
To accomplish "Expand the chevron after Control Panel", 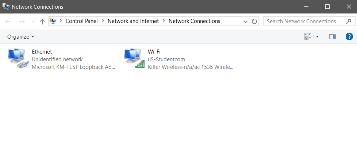I will coord(103,21).
